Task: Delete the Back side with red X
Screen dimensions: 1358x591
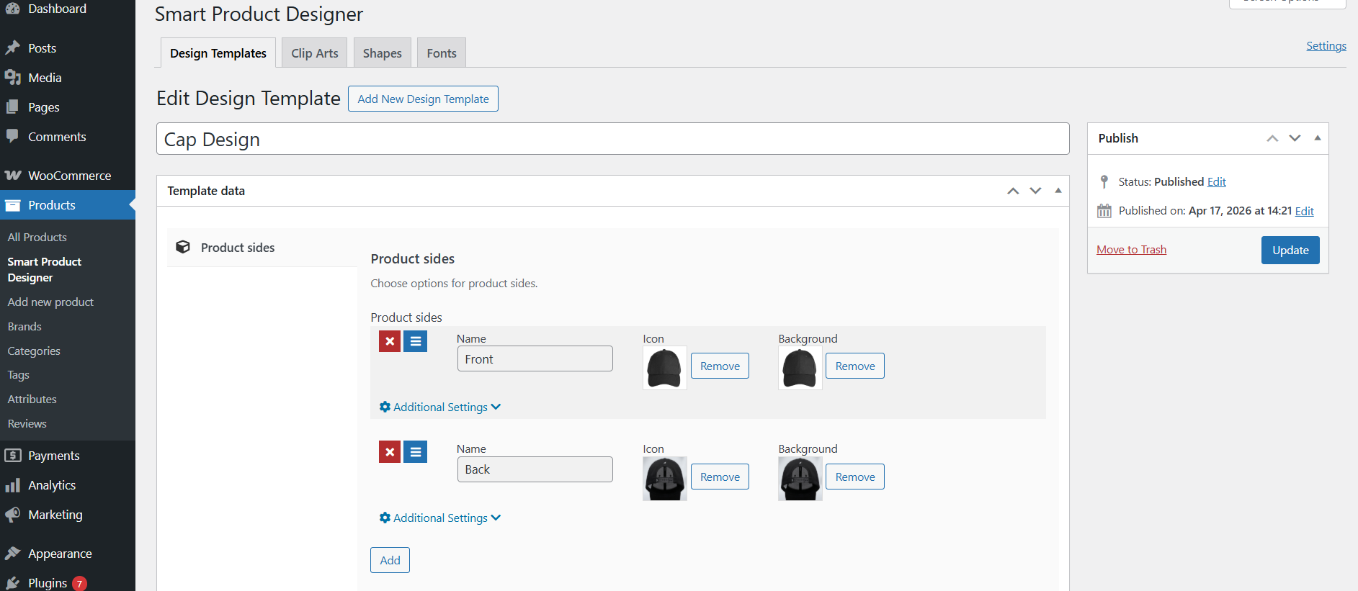Action: pos(390,451)
